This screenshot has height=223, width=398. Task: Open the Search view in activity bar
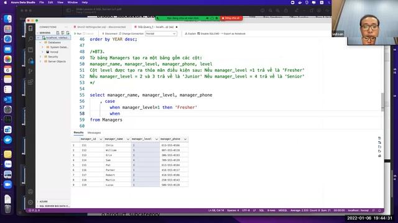coord(30,39)
